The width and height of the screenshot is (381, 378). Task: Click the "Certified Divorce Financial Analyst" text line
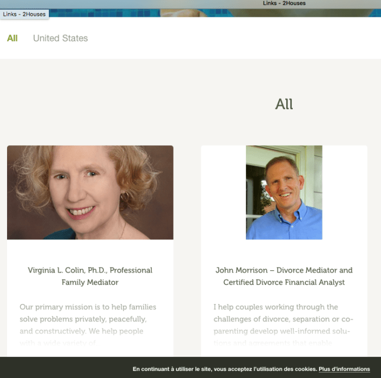point(284,282)
